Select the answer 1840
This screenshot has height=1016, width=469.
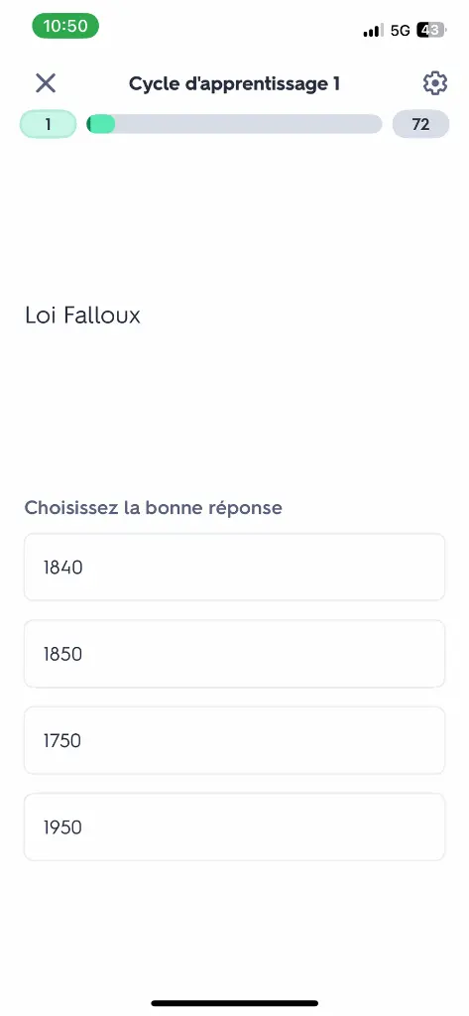(x=234, y=567)
